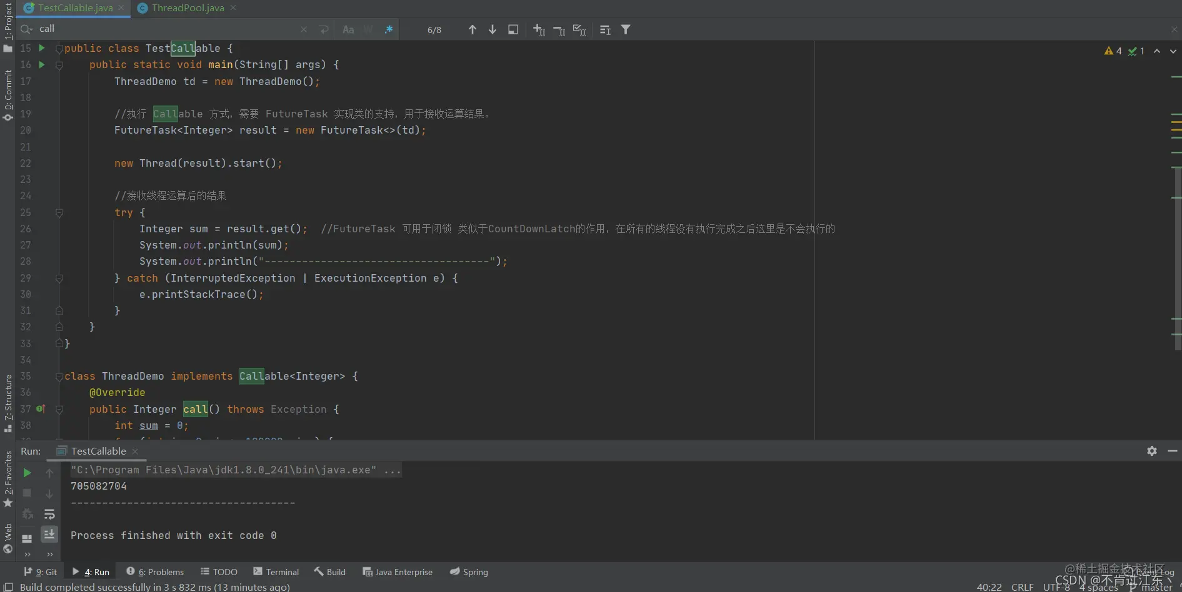The image size is (1182, 592).
Task: Collapse main method fold marker
Action: point(59,65)
